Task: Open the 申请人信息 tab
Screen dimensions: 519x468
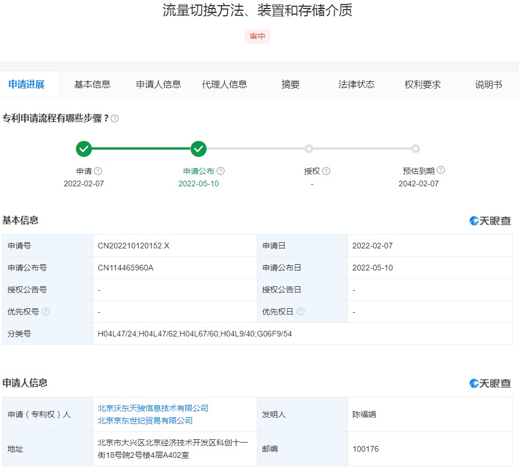Action: coord(159,85)
